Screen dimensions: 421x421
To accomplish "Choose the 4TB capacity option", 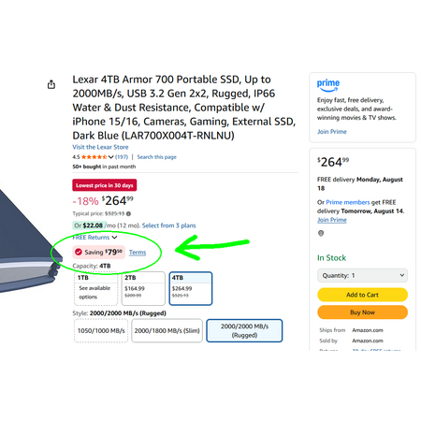I will pos(191,288).
